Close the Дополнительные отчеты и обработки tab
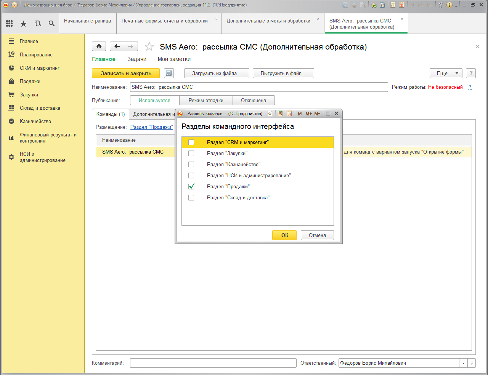Screen dimensions: 488x375 318,19
